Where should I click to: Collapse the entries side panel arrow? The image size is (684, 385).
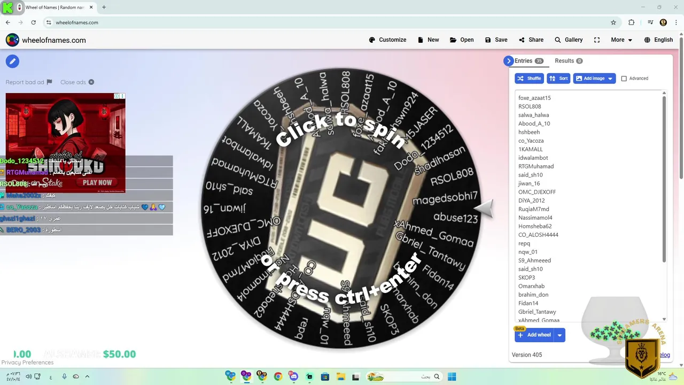[508, 61]
